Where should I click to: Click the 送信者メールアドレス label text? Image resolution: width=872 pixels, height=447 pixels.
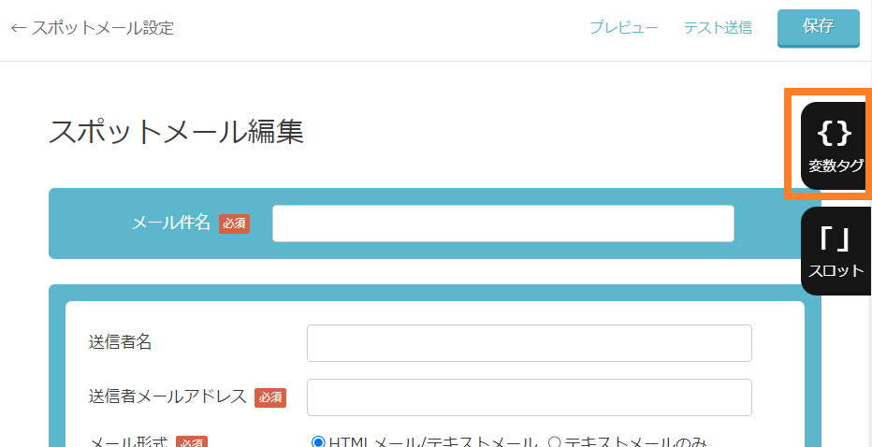pos(167,397)
